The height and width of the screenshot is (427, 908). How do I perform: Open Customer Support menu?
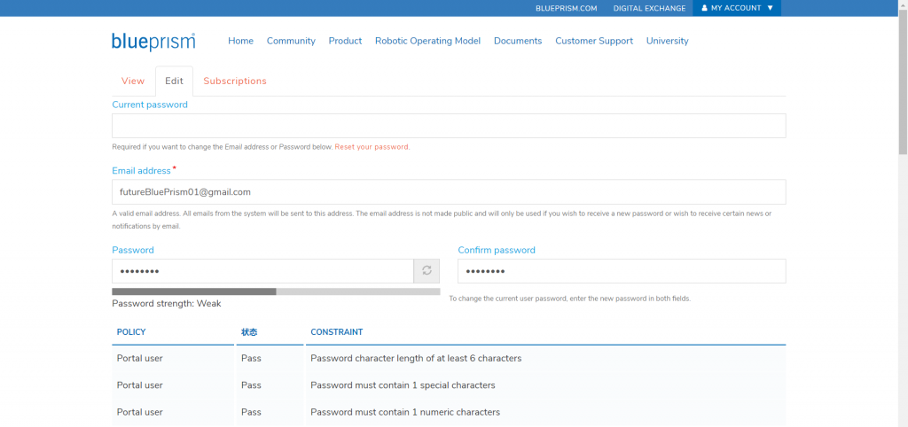coord(594,41)
